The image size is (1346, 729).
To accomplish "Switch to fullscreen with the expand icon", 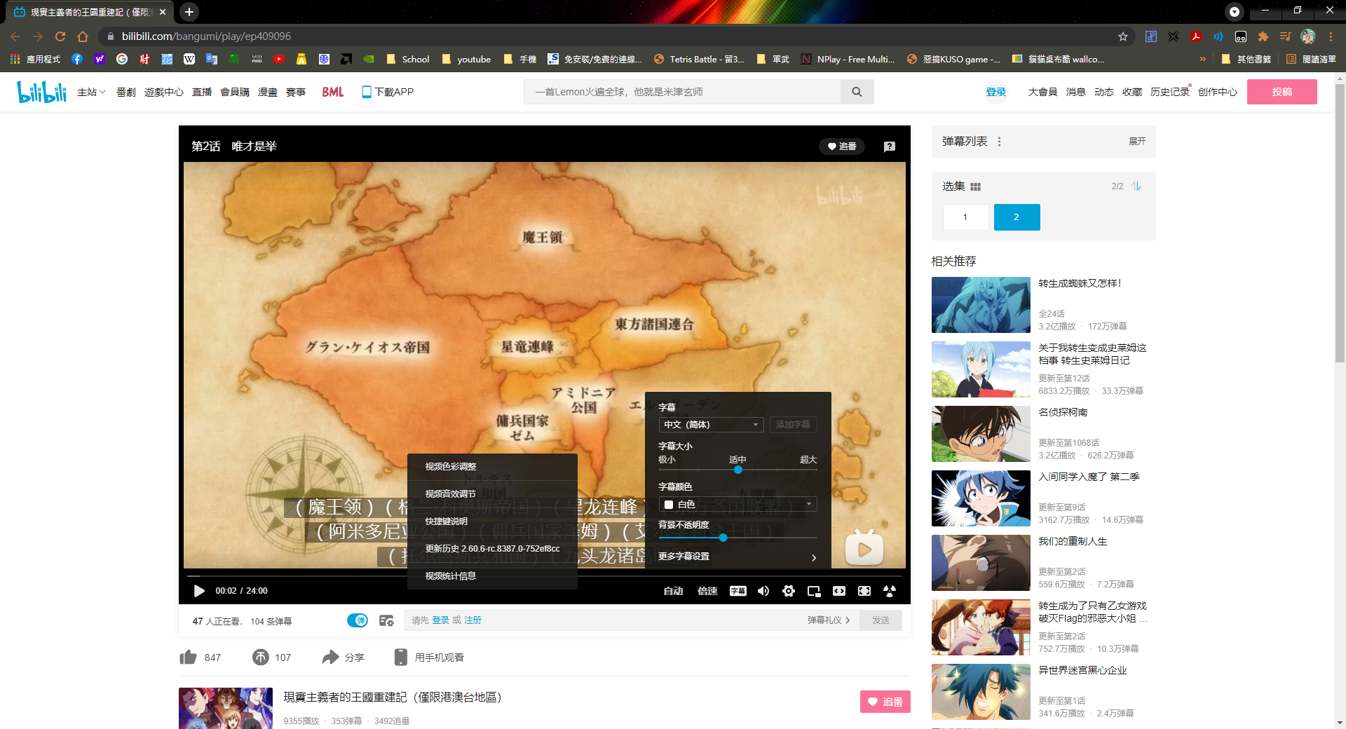I will pyautogui.click(x=864, y=591).
